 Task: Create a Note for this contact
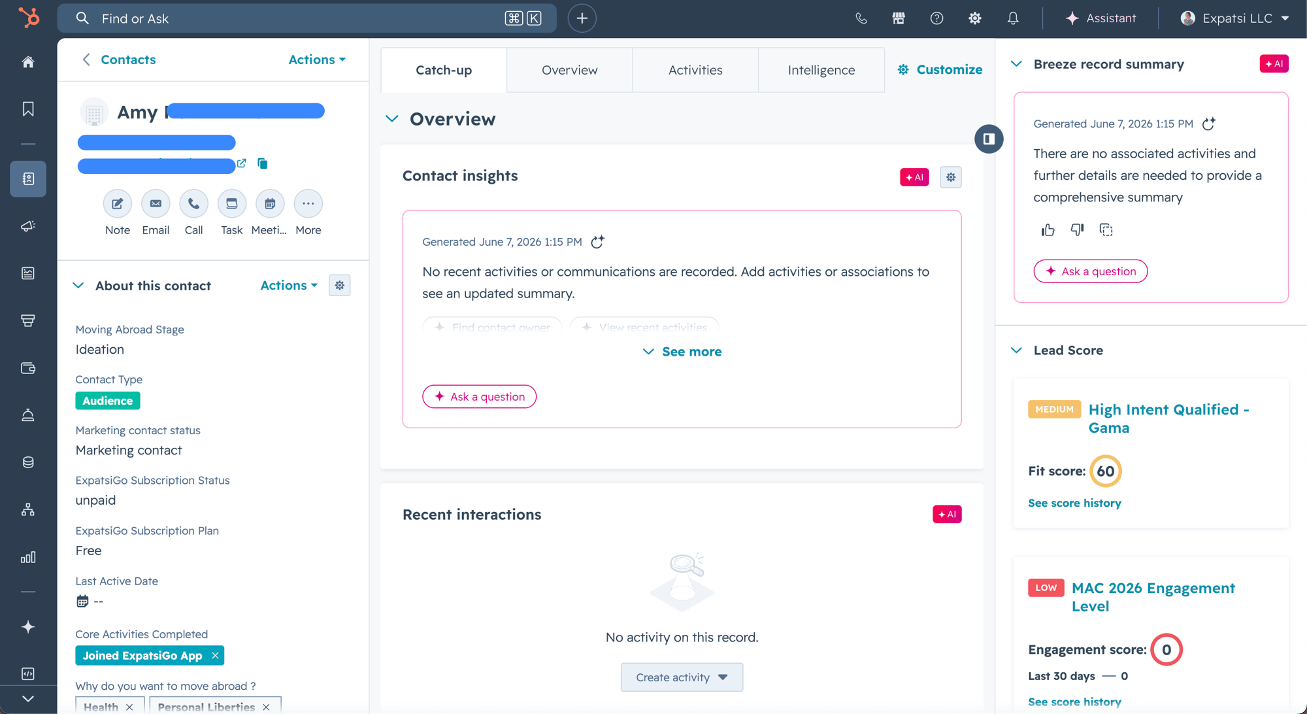[118, 204]
